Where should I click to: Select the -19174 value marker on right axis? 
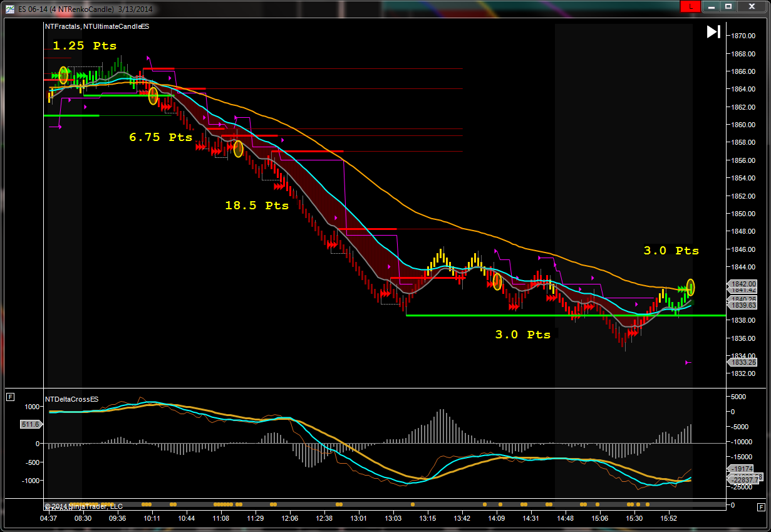pyautogui.click(x=742, y=469)
